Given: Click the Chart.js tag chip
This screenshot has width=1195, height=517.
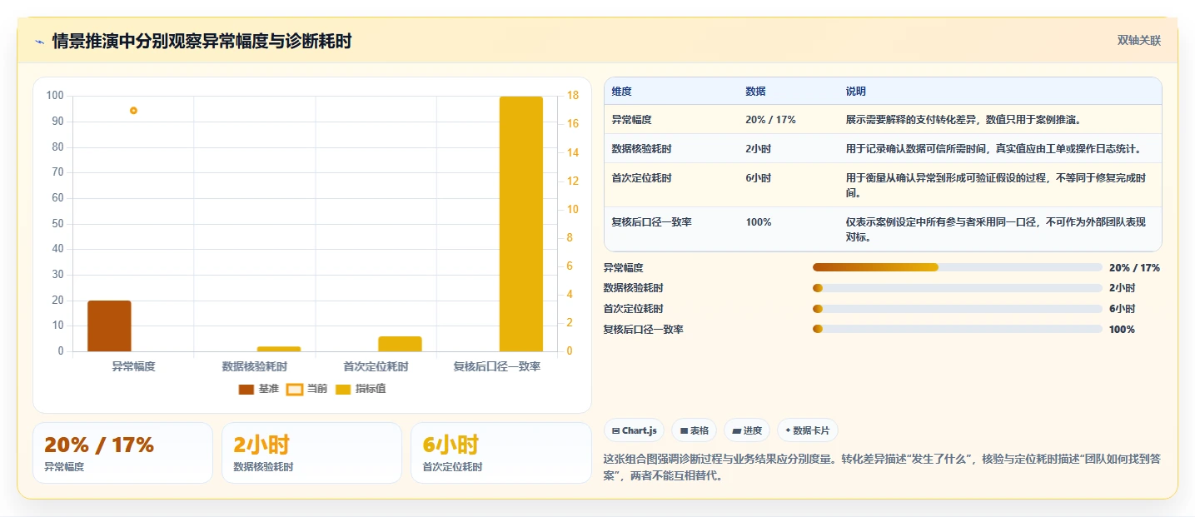Looking at the screenshot, I should (x=634, y=430).
